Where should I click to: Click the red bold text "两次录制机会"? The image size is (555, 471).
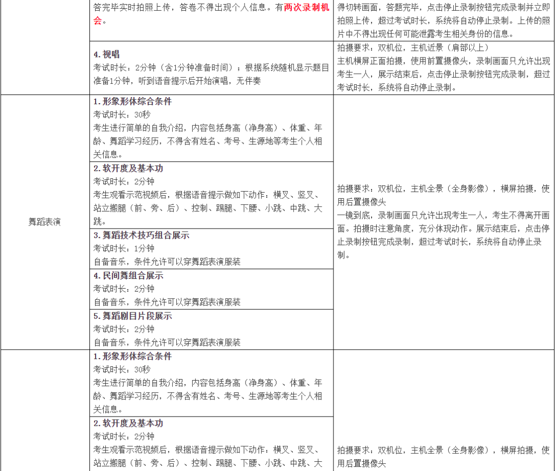click(306, 9)
